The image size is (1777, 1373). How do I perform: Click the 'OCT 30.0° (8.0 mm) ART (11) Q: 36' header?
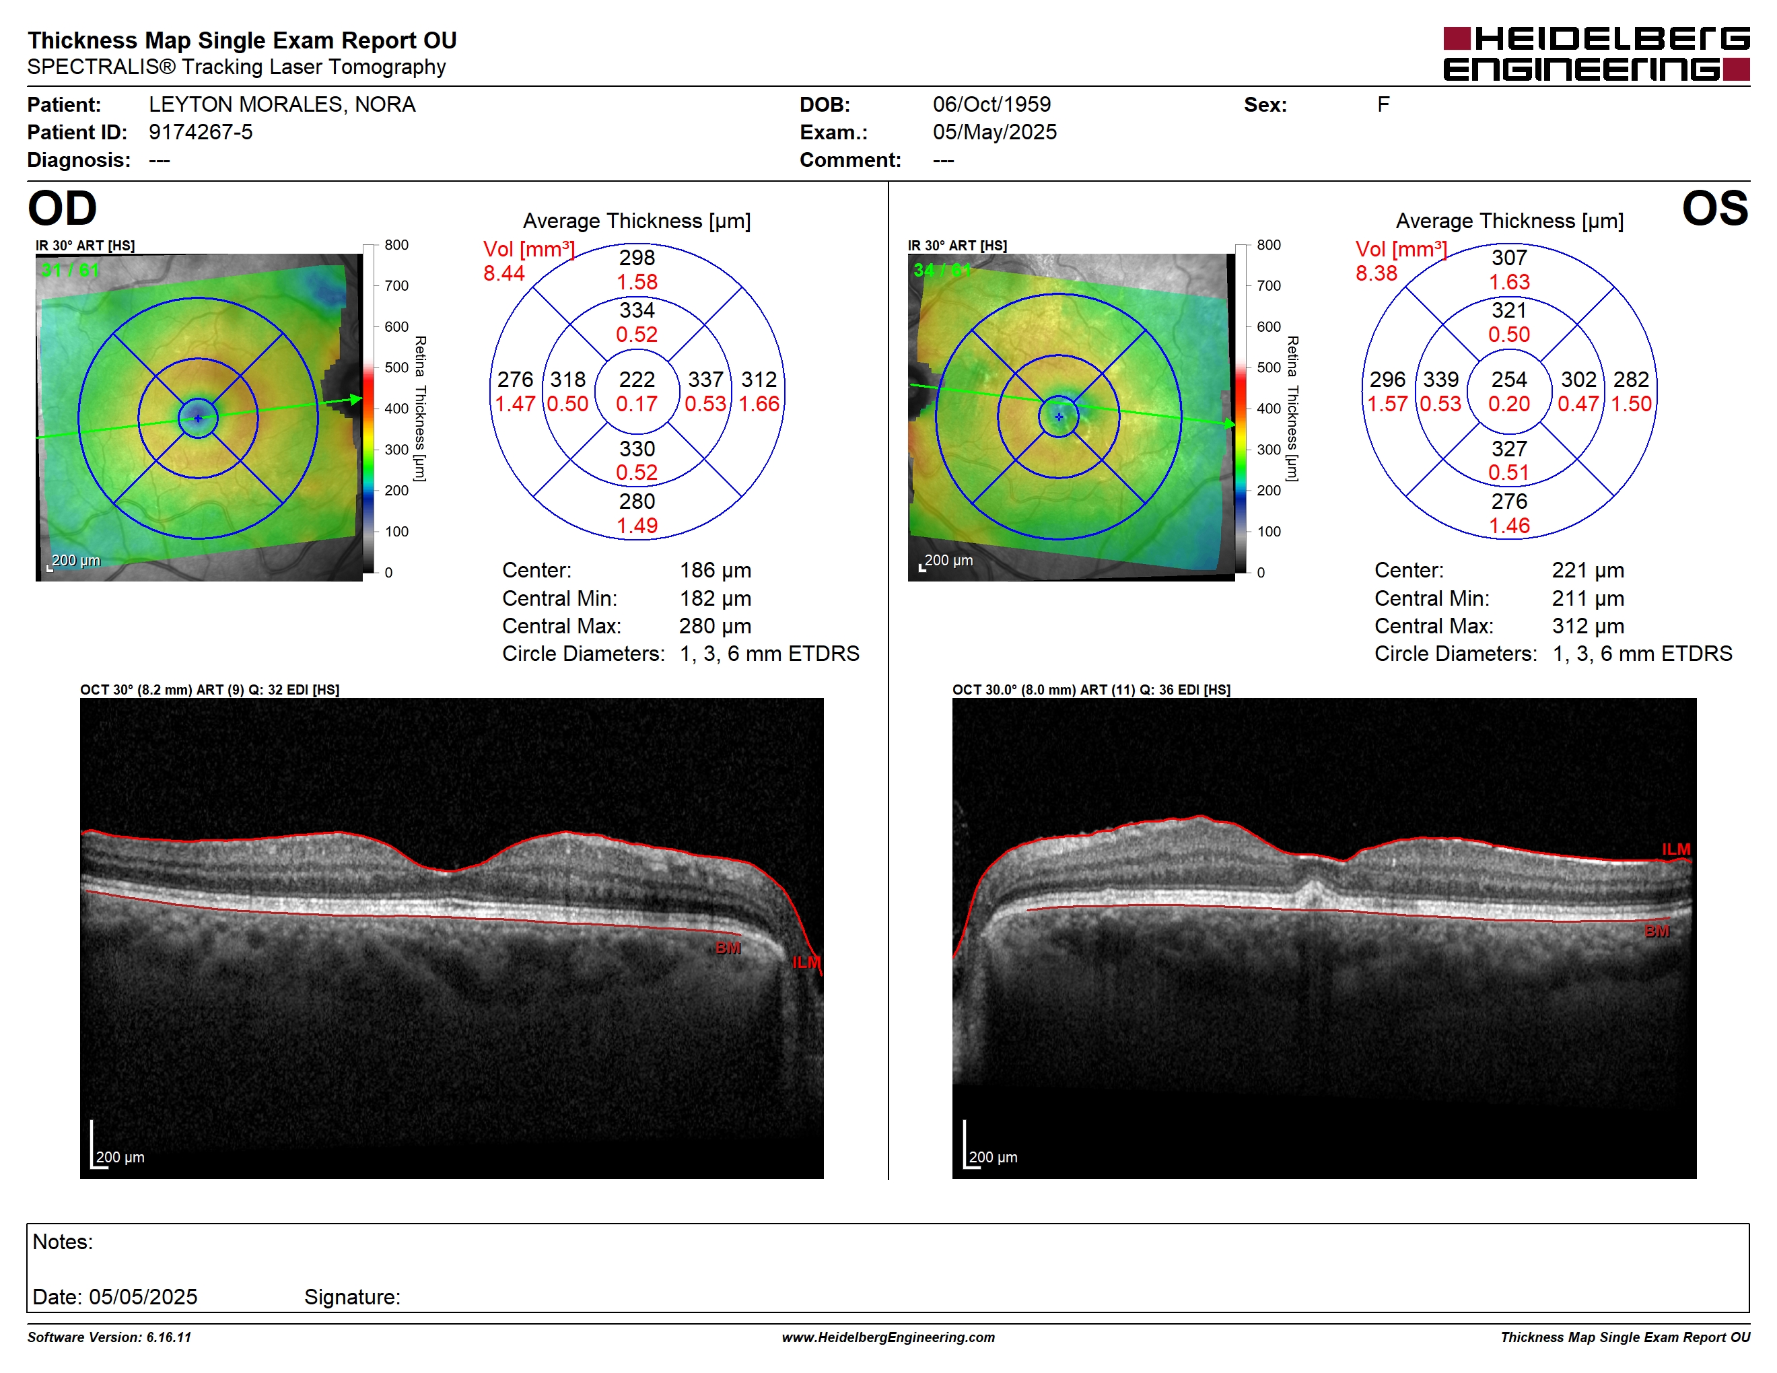click(1091, 690)
